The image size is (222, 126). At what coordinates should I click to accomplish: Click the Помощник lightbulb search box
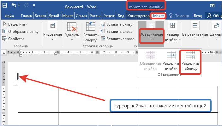179,16
